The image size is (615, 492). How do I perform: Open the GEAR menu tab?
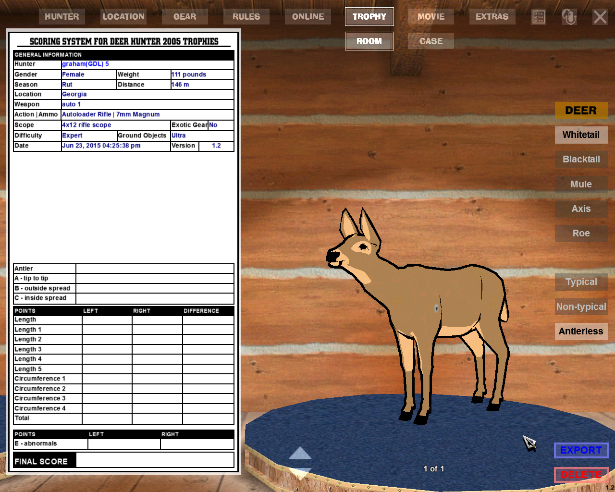coord(184,17)
